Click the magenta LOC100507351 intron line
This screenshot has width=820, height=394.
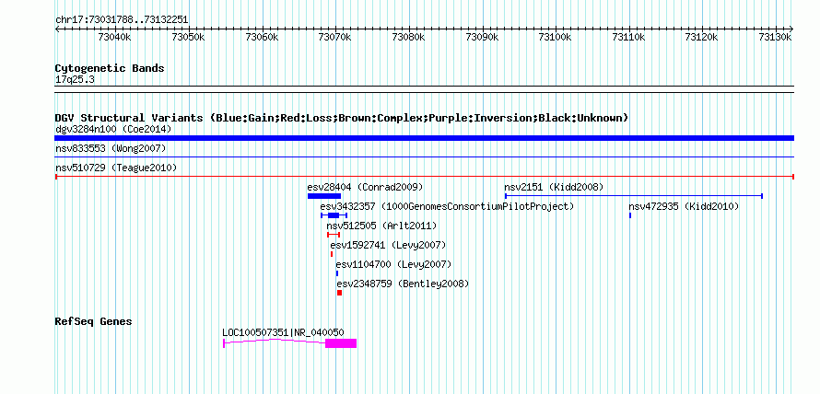pos(275,342)
